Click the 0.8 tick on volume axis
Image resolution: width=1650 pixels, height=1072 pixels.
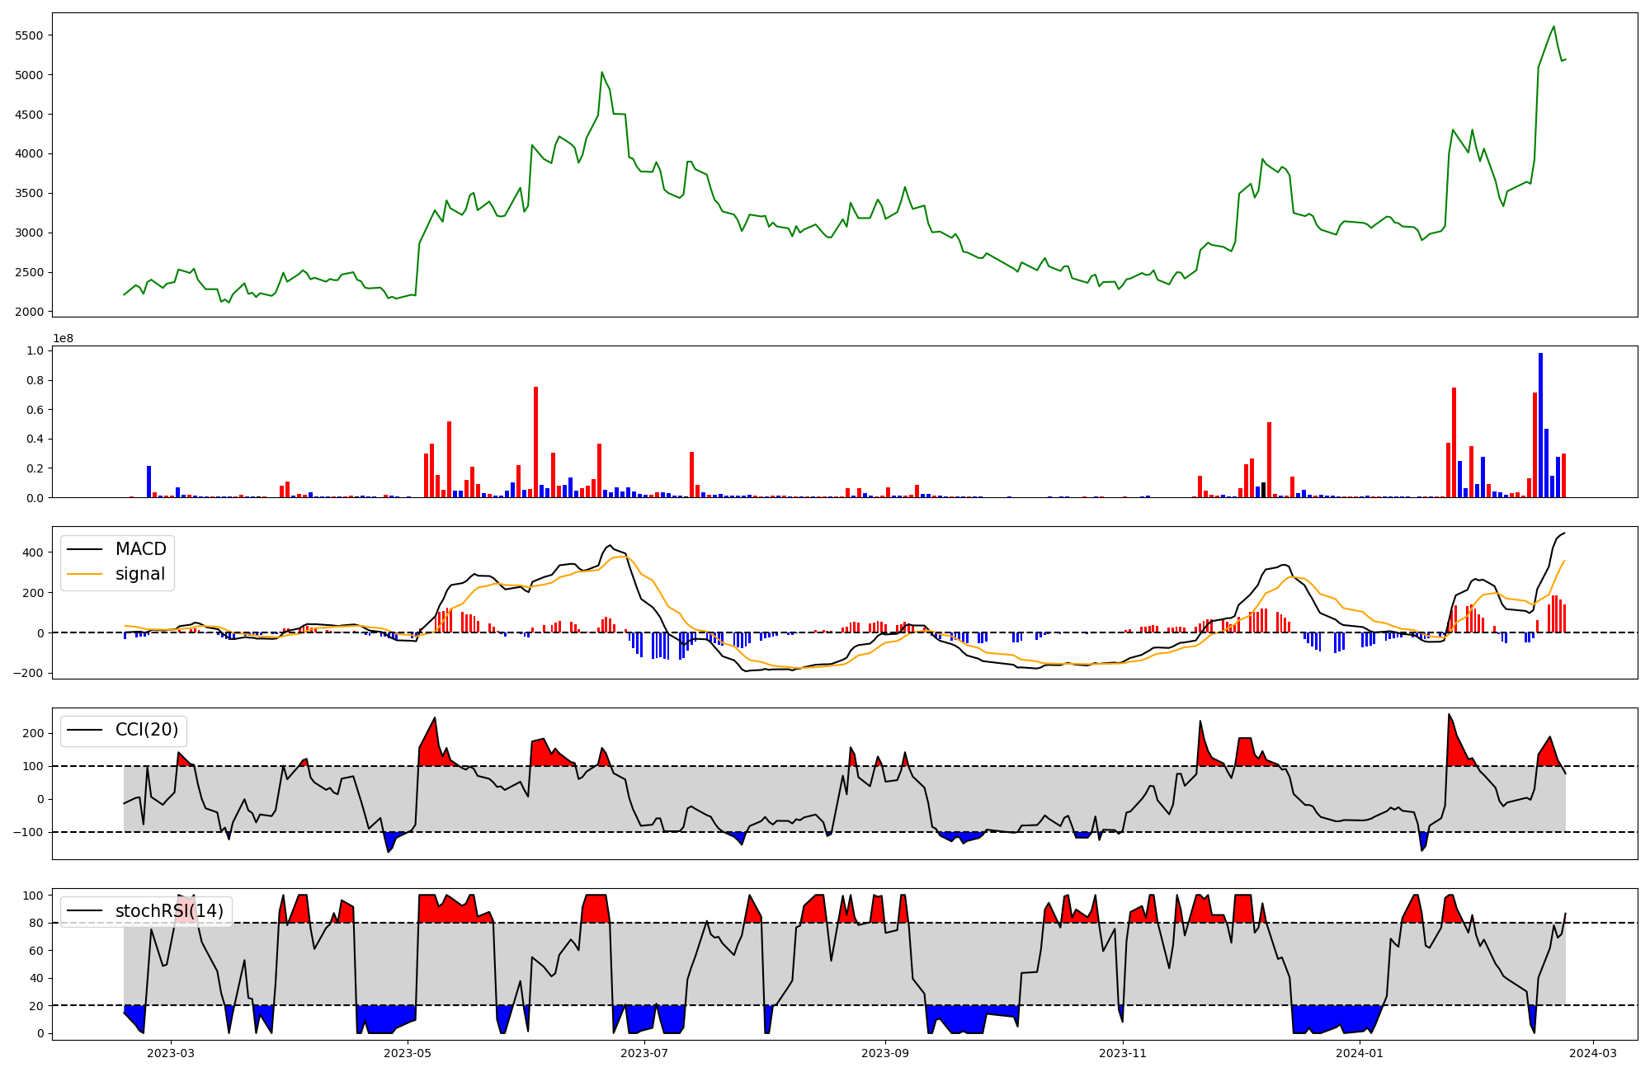coord(35,380)
